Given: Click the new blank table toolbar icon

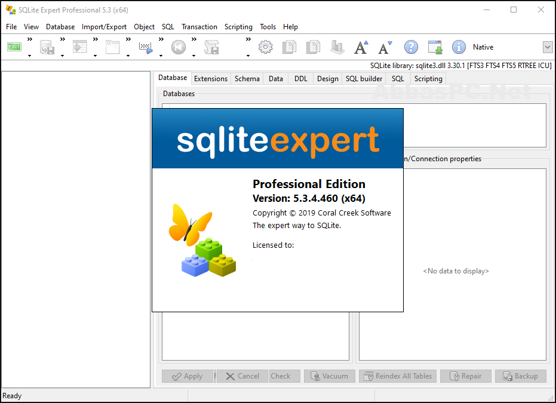Looking at the screenshot, I should (112, 47).
